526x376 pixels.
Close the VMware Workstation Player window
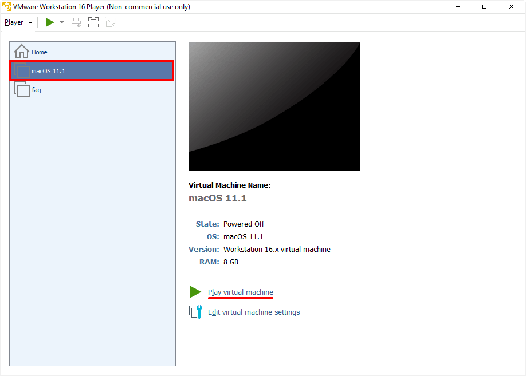coord(512,7)
